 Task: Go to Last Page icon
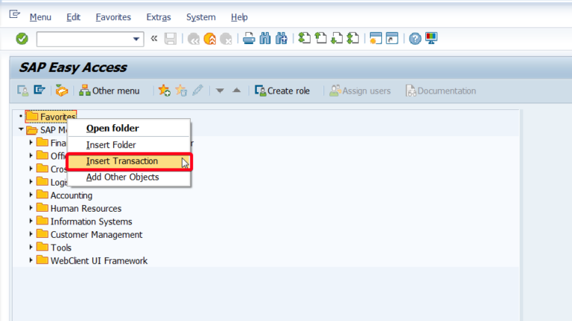pyautogui.click(x=353, y=38)
